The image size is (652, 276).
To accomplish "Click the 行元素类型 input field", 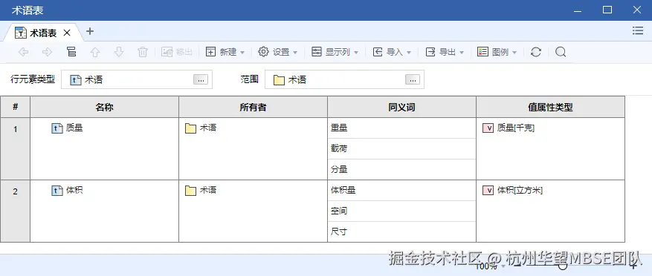I will (137, 79).
